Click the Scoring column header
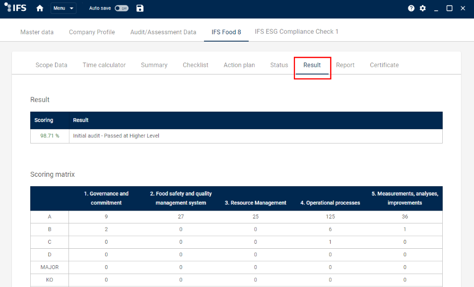Screen dimensions: 474x287 44,120
